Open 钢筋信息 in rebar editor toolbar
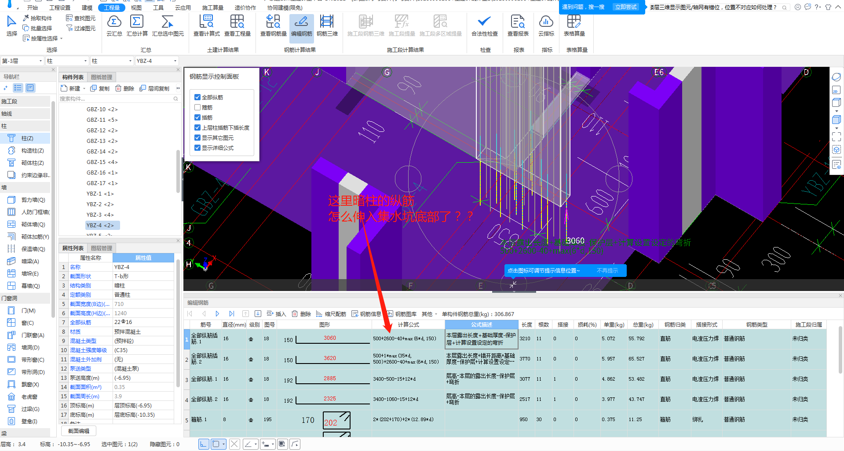Viewport: 844px width, 451px height. click(366, 314)
